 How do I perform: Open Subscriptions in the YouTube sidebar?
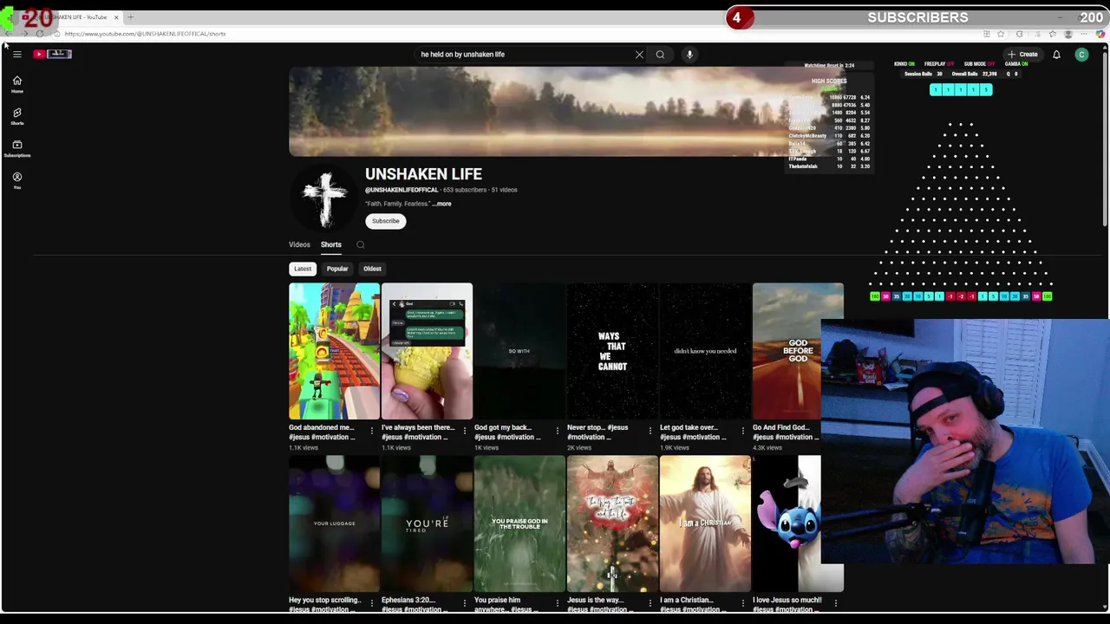(16, 148)
